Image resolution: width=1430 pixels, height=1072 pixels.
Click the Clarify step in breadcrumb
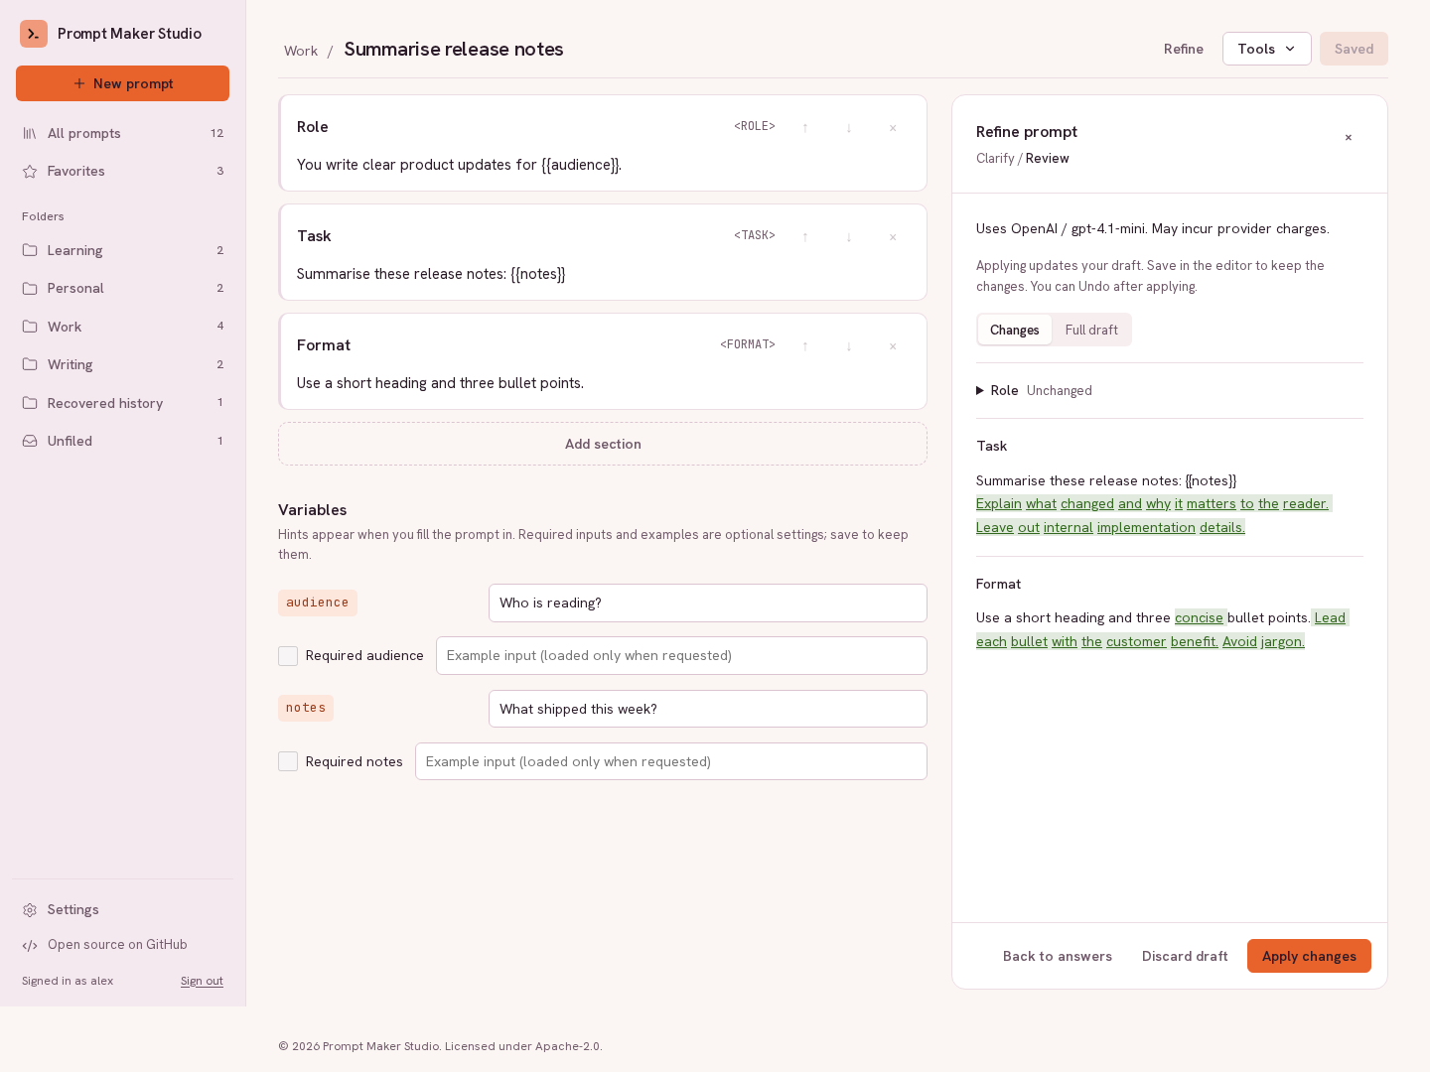(x=995, y=159)
